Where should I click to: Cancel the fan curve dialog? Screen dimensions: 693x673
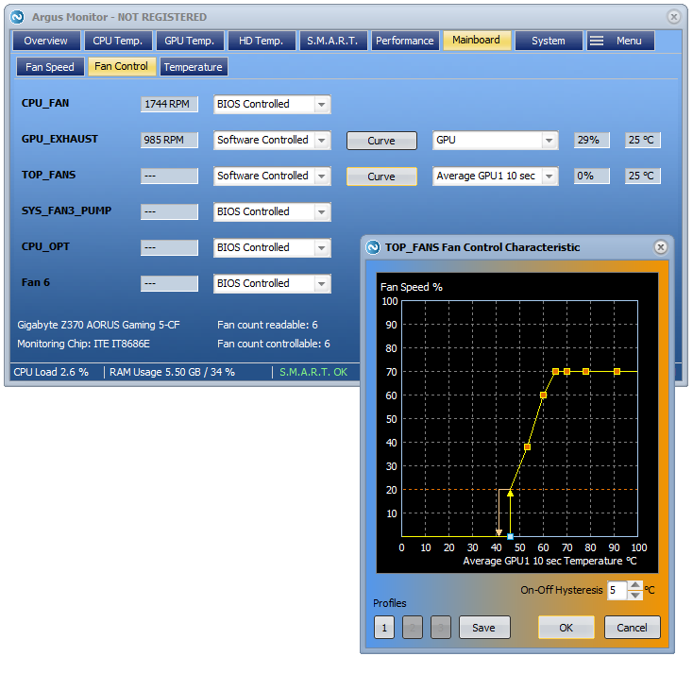pyautogui.click(x=632, y=628)
